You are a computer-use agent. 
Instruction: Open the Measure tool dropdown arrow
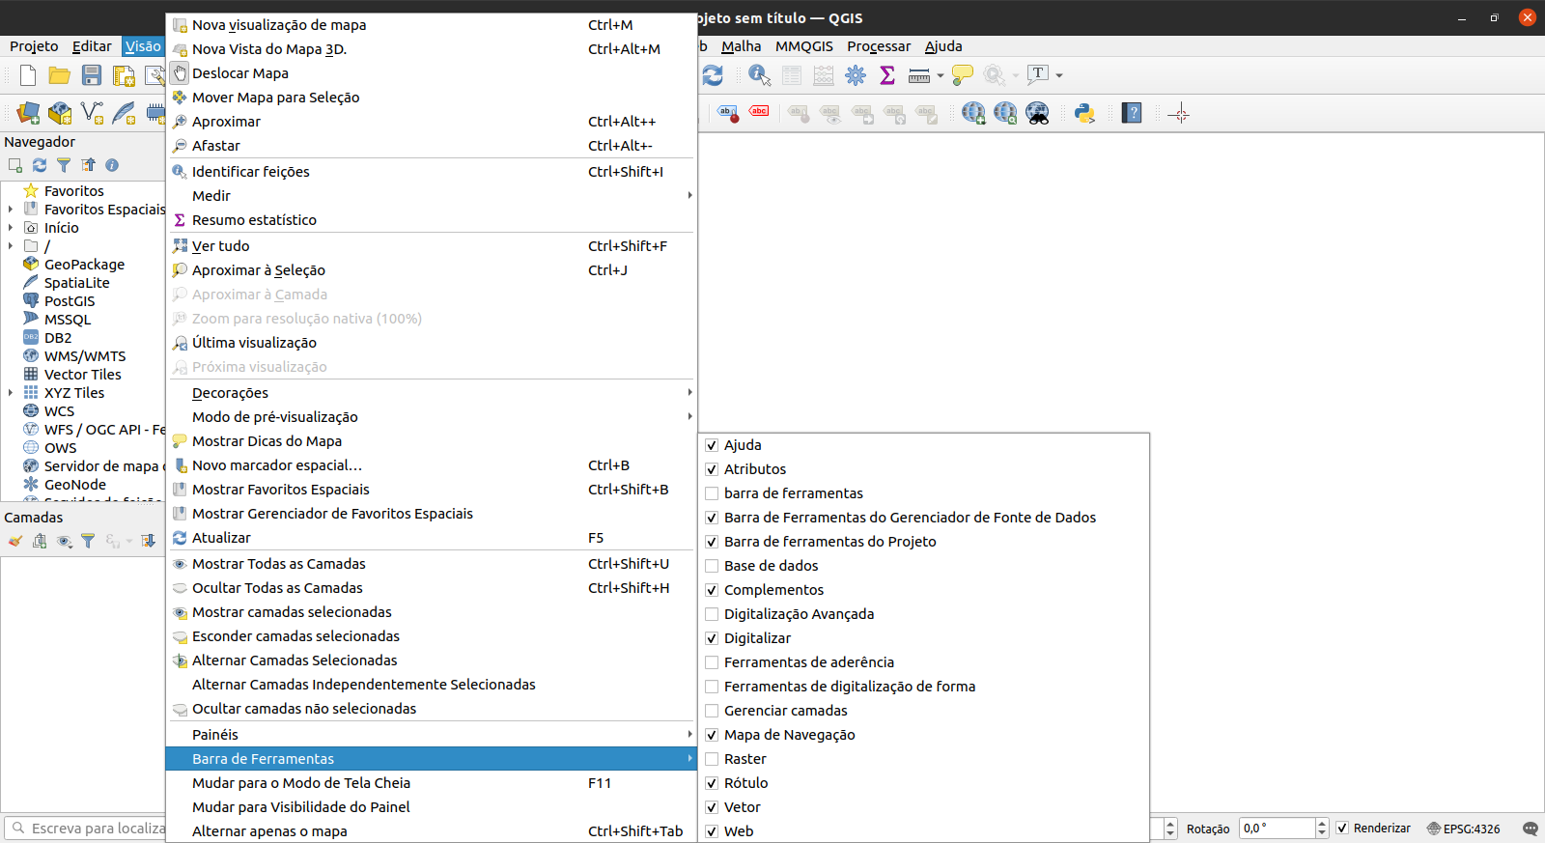[941, 75]
